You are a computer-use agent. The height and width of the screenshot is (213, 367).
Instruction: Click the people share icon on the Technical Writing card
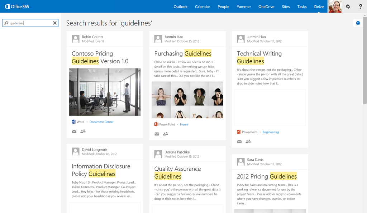(x=248, y=141)
